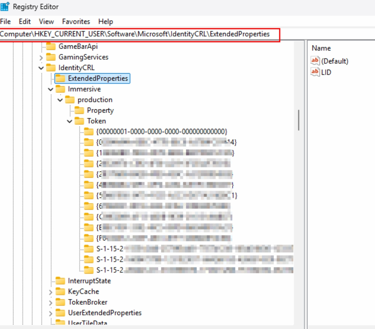Image resolution: width=375 pixels, height=329 pixels.
Task: Expand the UserExtendedProperties key
Action: (51, 313)
